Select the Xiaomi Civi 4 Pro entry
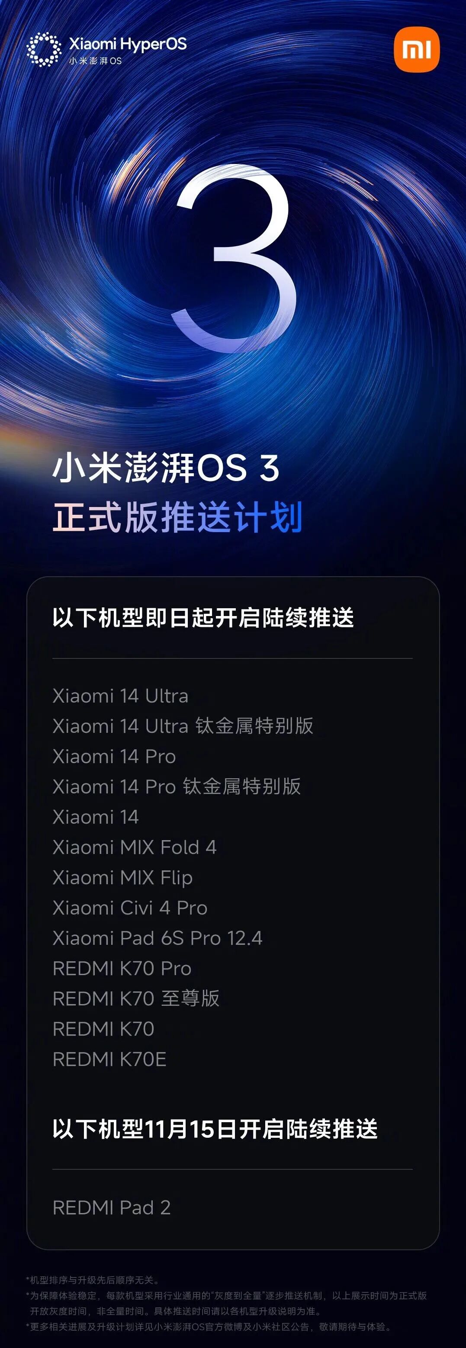466x1348 pixels. (x=130, y=908)
